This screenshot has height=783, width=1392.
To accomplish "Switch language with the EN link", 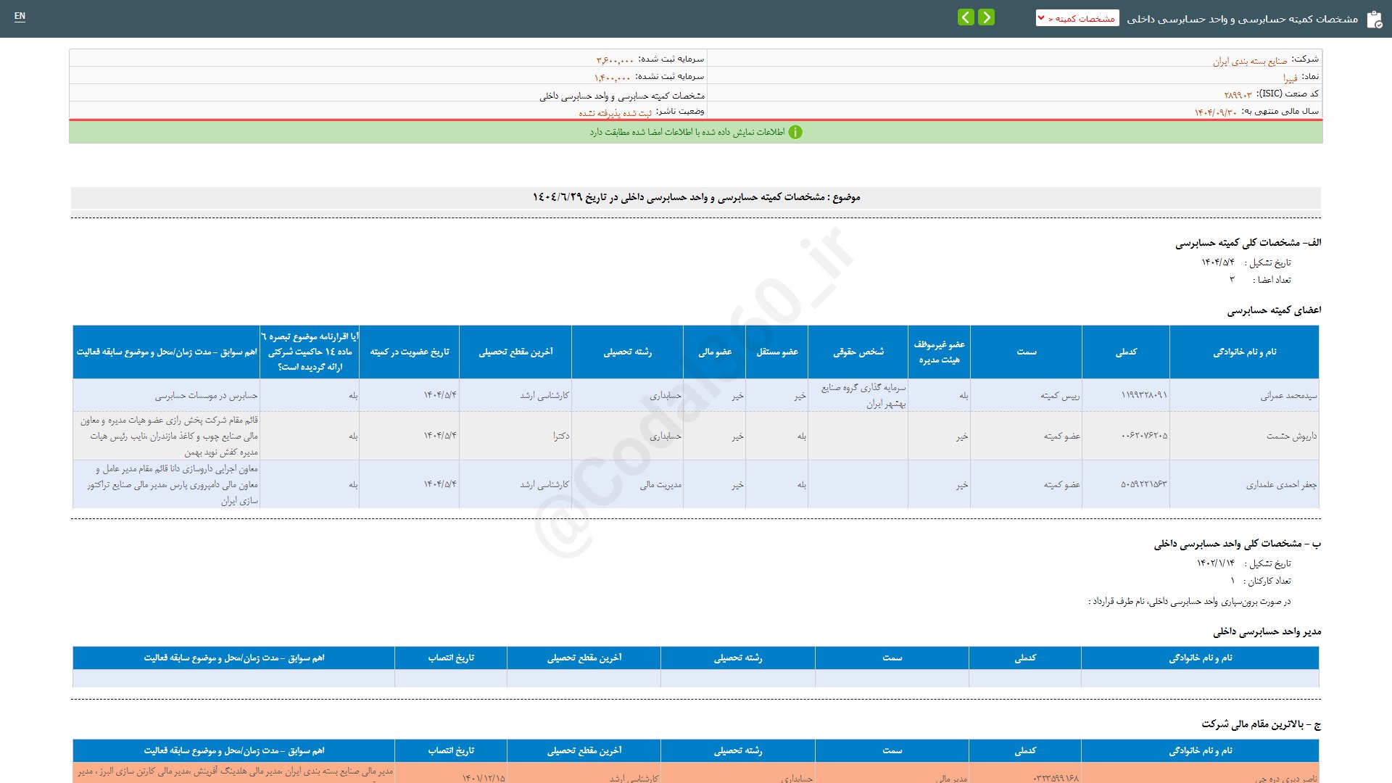I will click(x=20, y=16).
